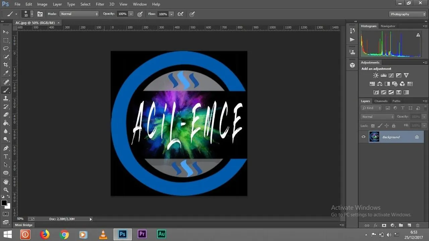Add a Curves adjustment

pos(391,75)
